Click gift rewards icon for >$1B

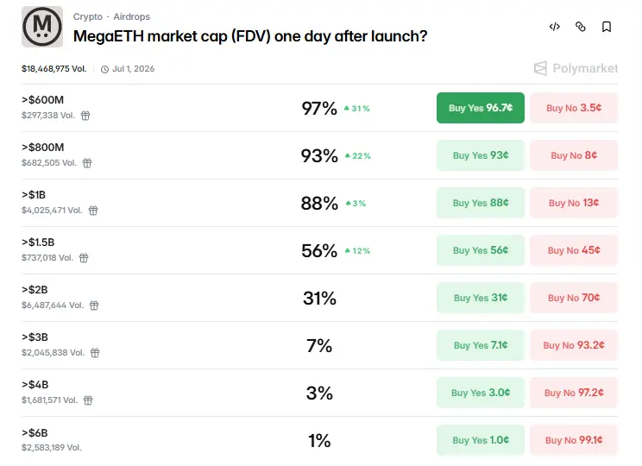tap(93, 210)
